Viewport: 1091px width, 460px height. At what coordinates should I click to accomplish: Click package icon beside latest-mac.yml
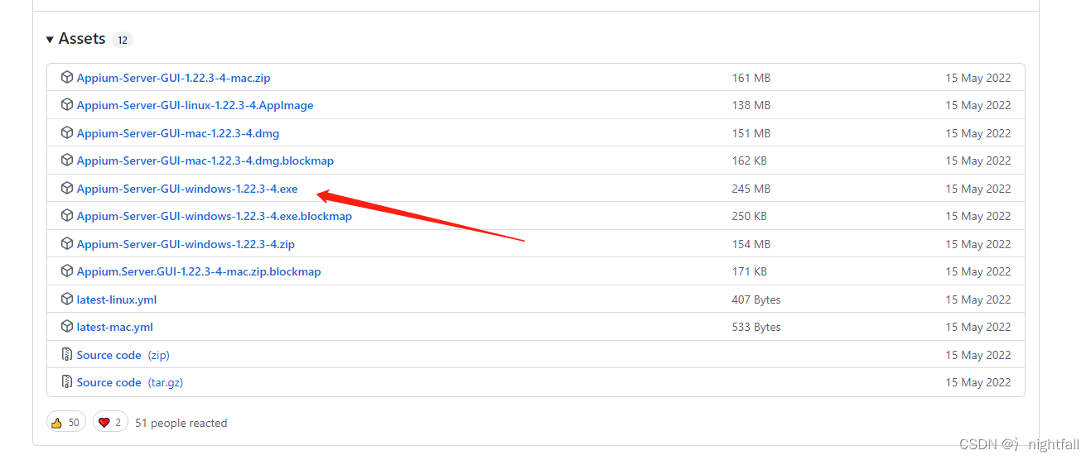coord(67,327)
